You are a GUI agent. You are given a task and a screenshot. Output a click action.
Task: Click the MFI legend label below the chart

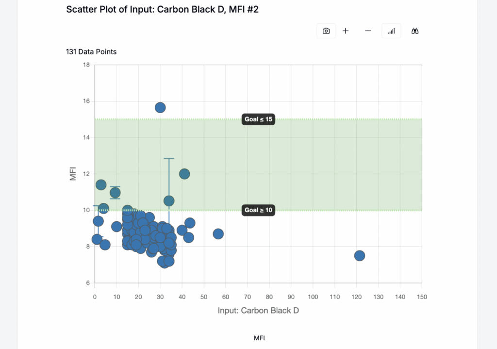260,338
